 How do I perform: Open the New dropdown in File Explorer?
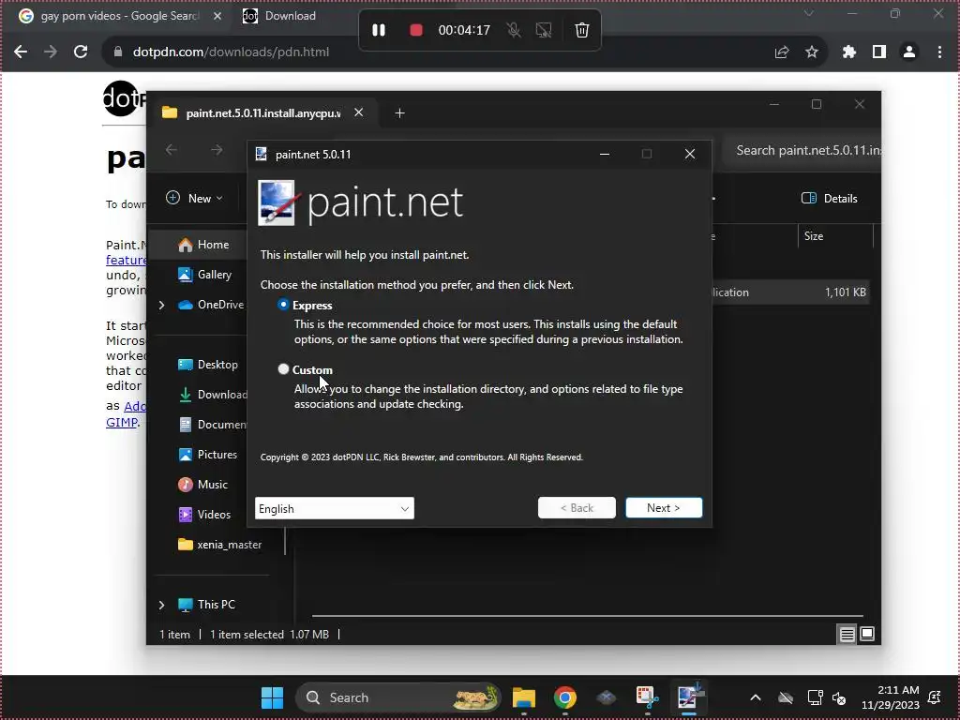pyautogui.click(x=194, y=198)
